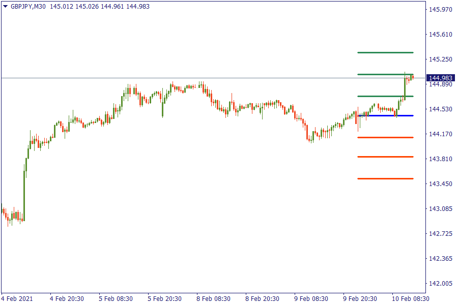Select the lowest green resistance line

pos(385,96)
